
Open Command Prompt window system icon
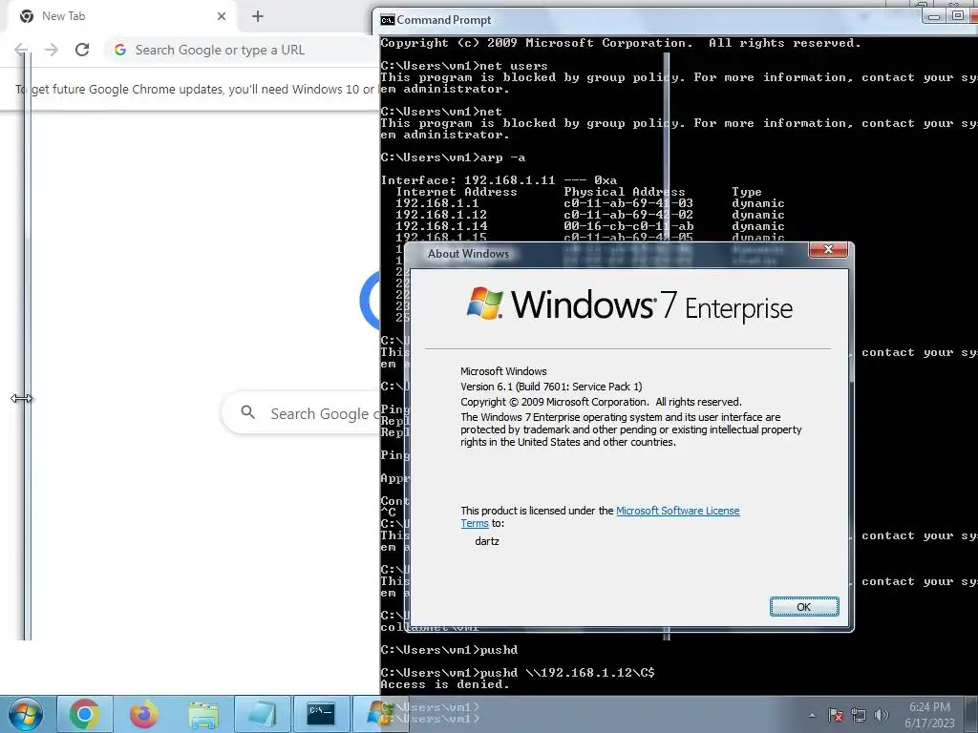coord(388,20)
